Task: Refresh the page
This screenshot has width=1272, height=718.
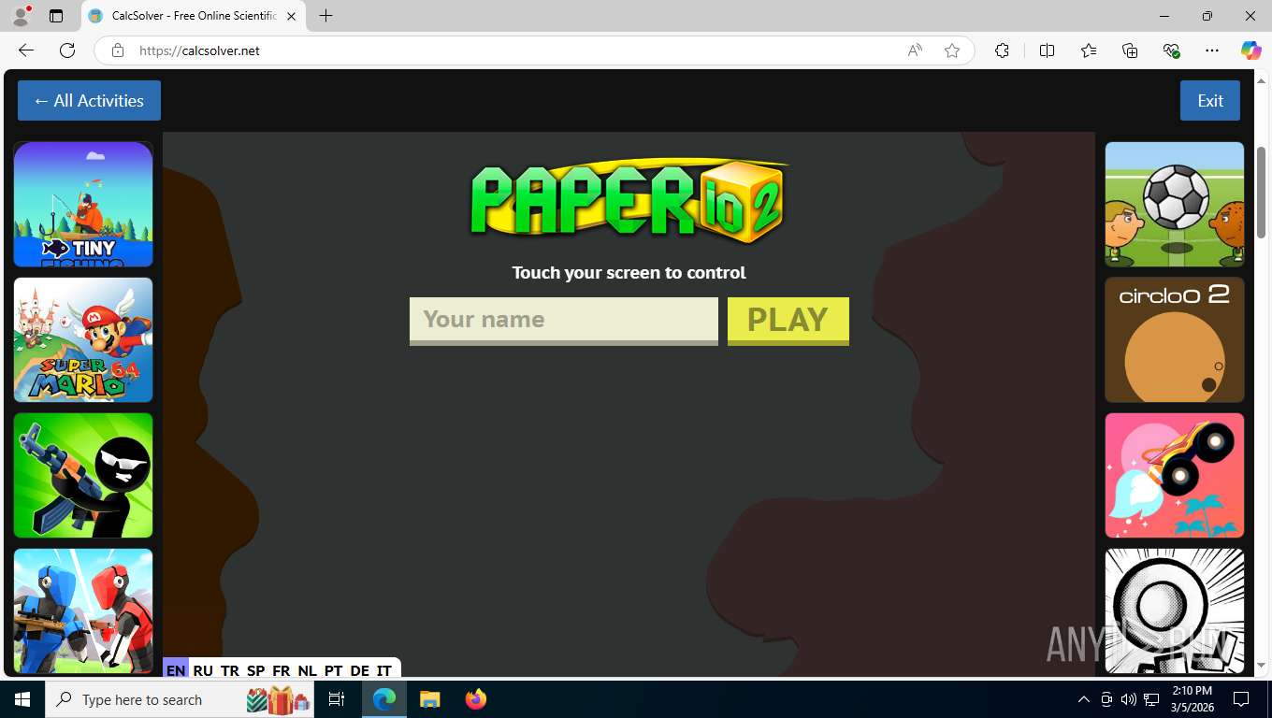Action: [x=67, y=50]
